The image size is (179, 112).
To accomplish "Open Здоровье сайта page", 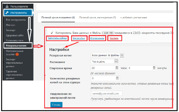I will pyautogui.click(x=15, y=35).
